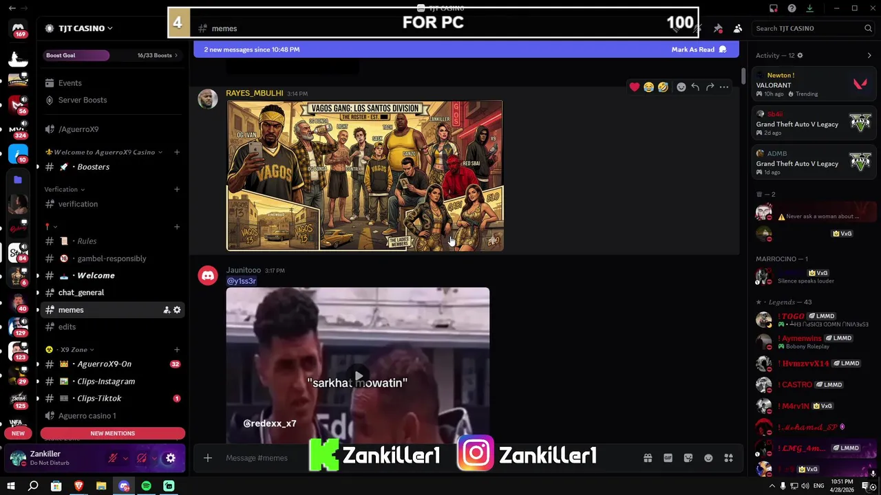The width and height of the screenshot is (881, 495).
Task: Open the Vagos Gang image
Action: click(x=365, y=176)
